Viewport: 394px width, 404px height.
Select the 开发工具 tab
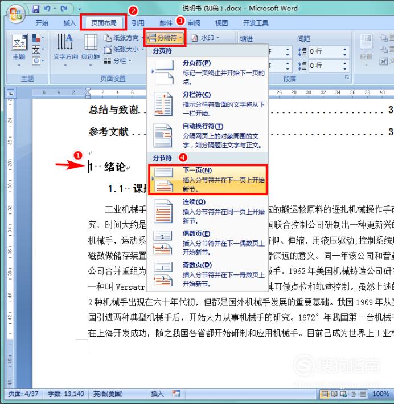point(256,23)
